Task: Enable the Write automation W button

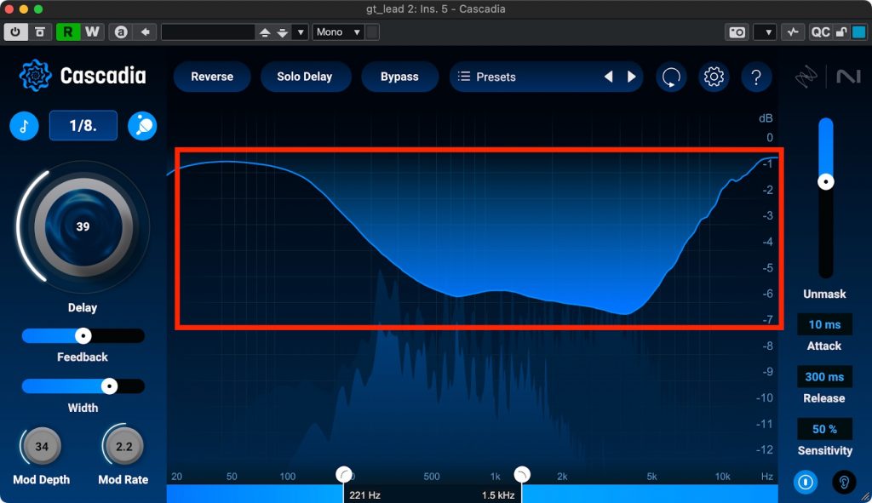Action: (92, 32)
